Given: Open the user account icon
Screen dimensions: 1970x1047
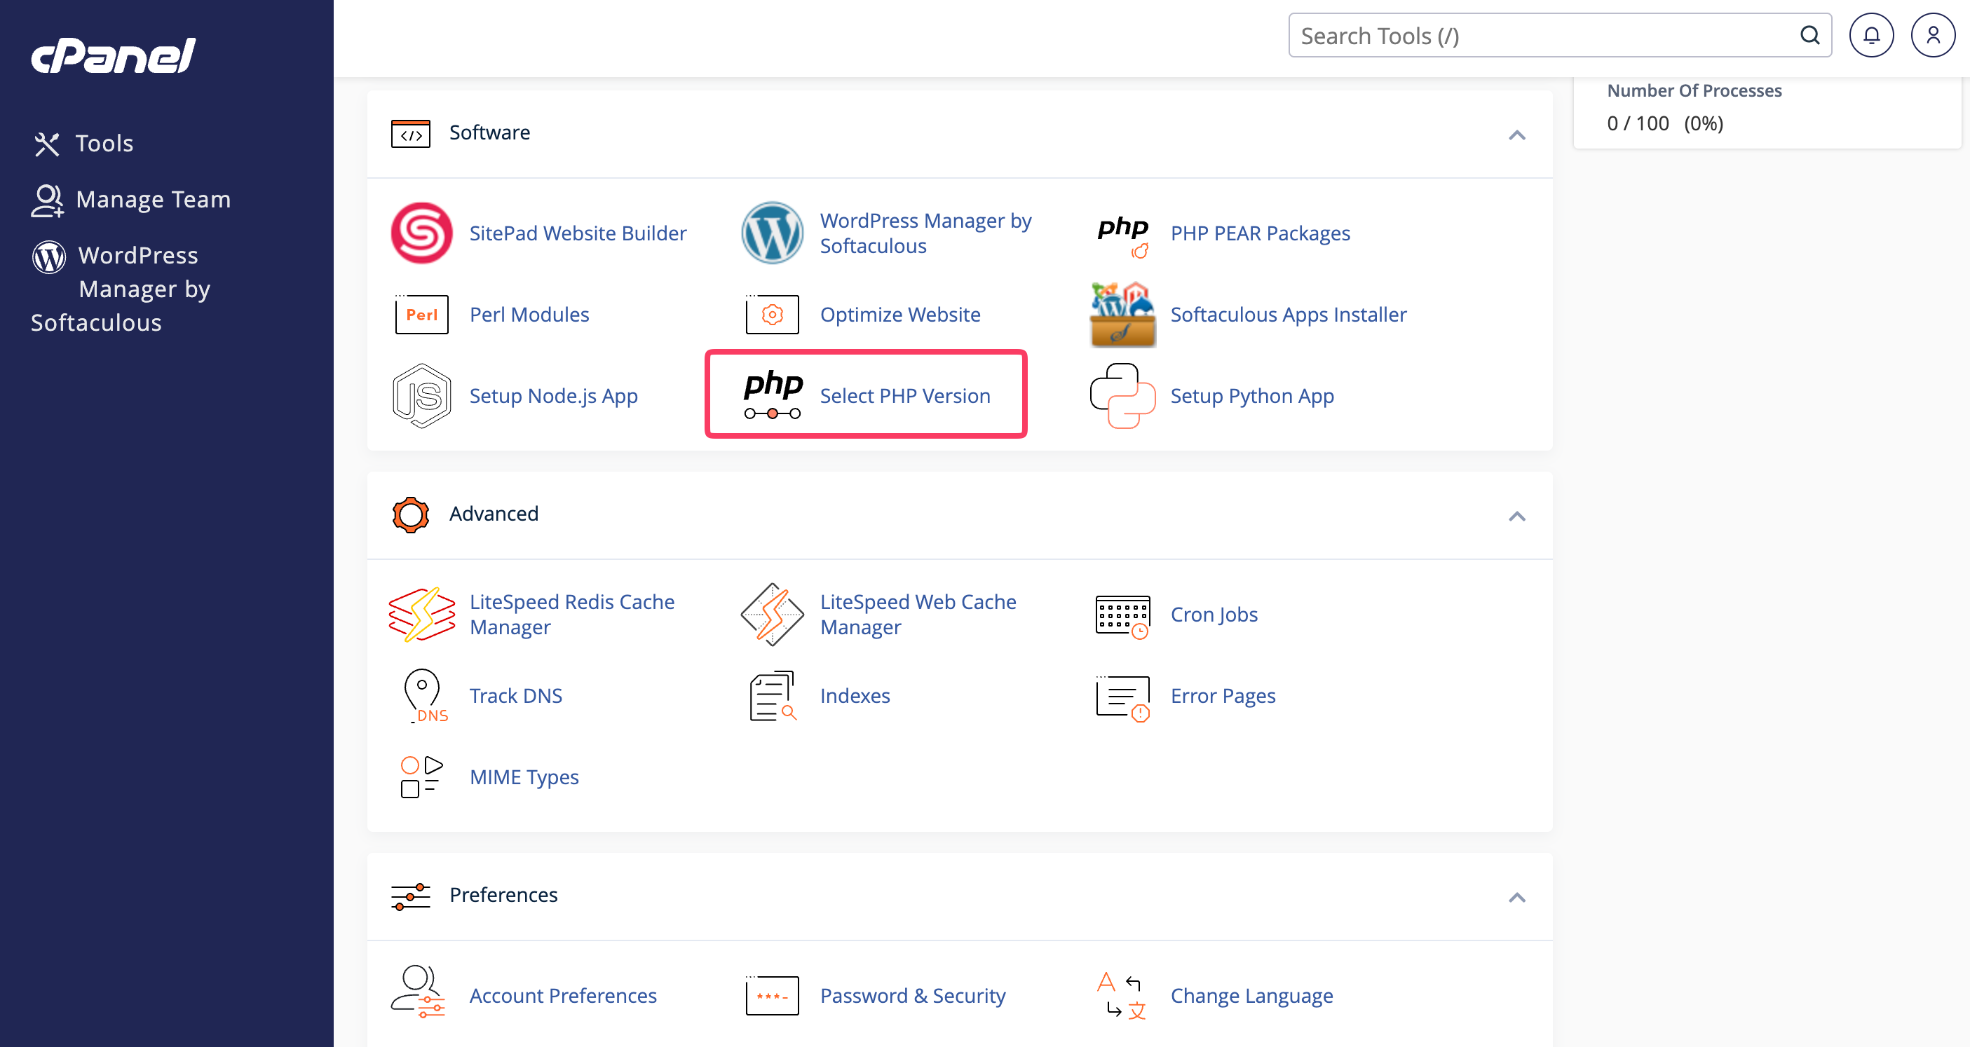Looking at the screenshot, I should pyautogui.click(x=1933, y=35).
